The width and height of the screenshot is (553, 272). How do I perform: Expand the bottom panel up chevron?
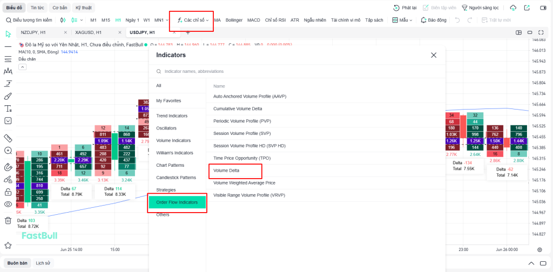531,263
